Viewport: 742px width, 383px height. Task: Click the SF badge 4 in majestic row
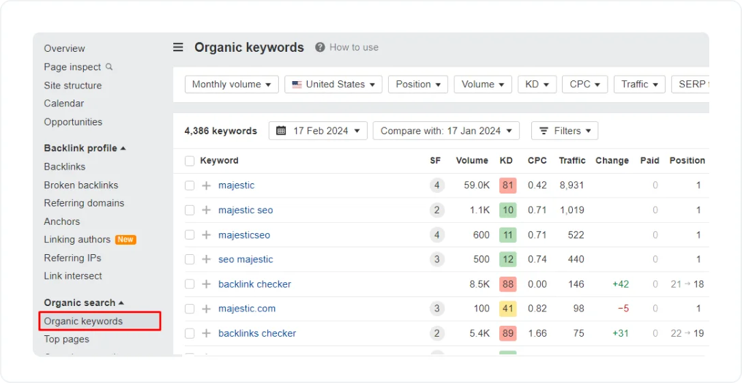(x=436, y=185)
